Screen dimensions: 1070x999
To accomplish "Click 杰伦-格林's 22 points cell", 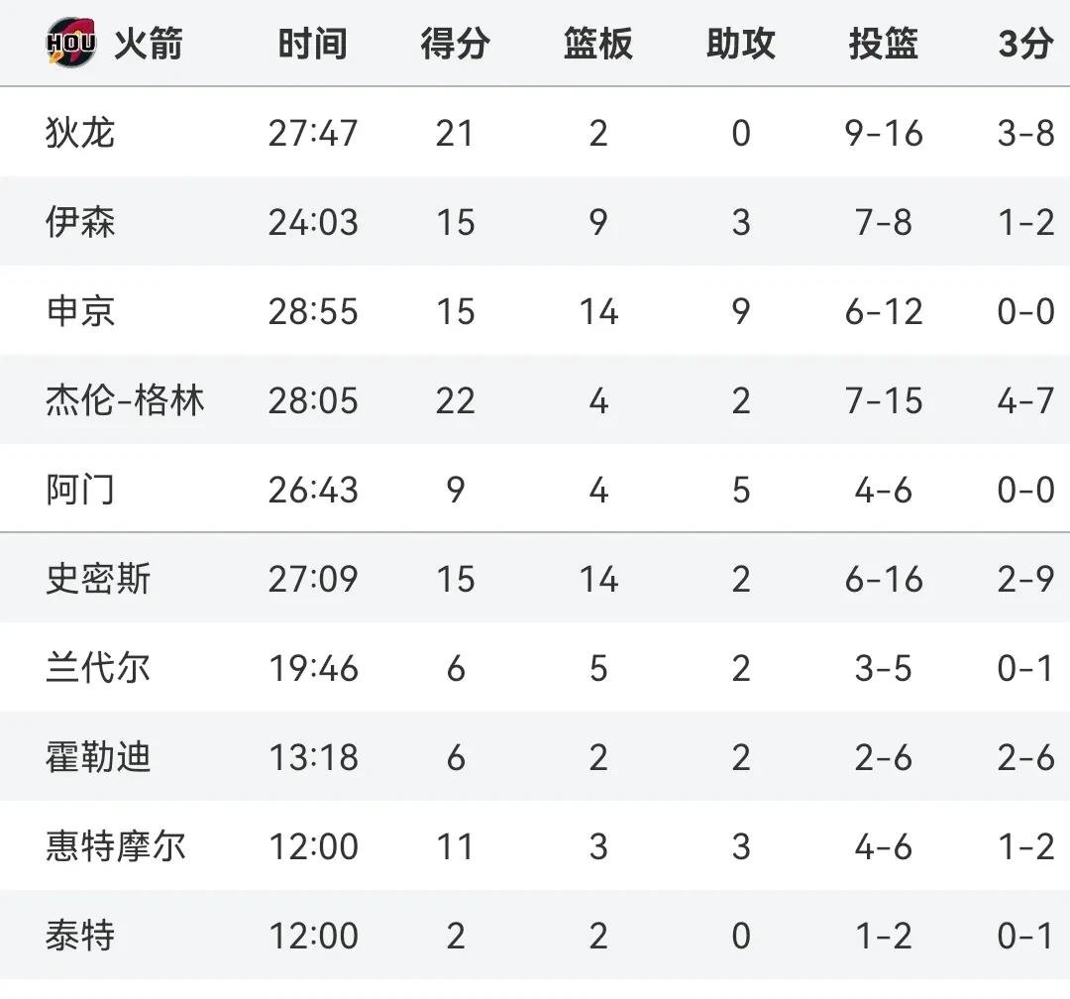I will [x=455, y=400].
